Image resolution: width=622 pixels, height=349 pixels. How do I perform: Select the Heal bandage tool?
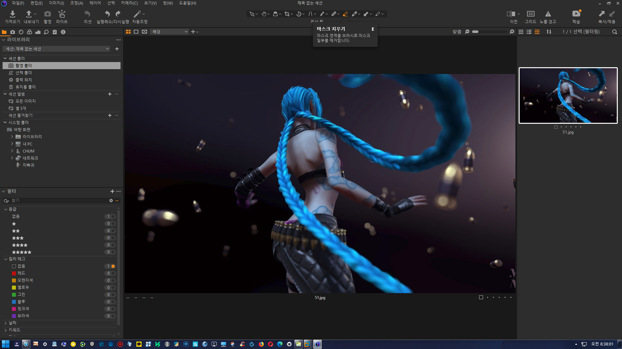tap(334, 14)
